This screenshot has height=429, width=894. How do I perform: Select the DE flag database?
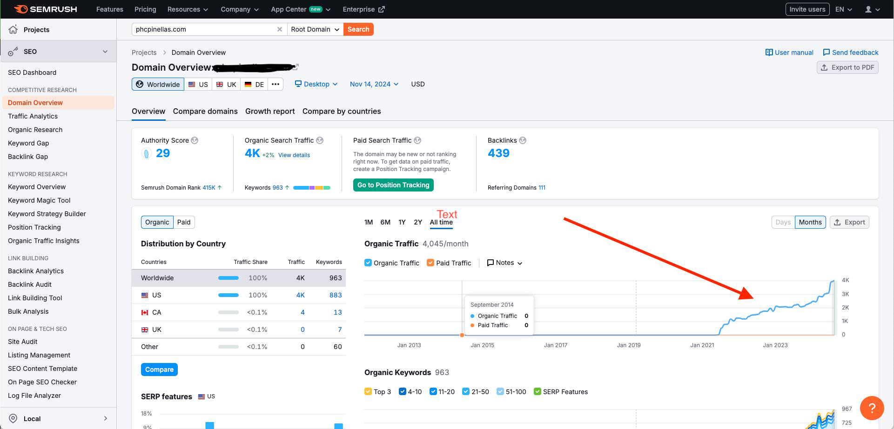click(x=254, y=84)
